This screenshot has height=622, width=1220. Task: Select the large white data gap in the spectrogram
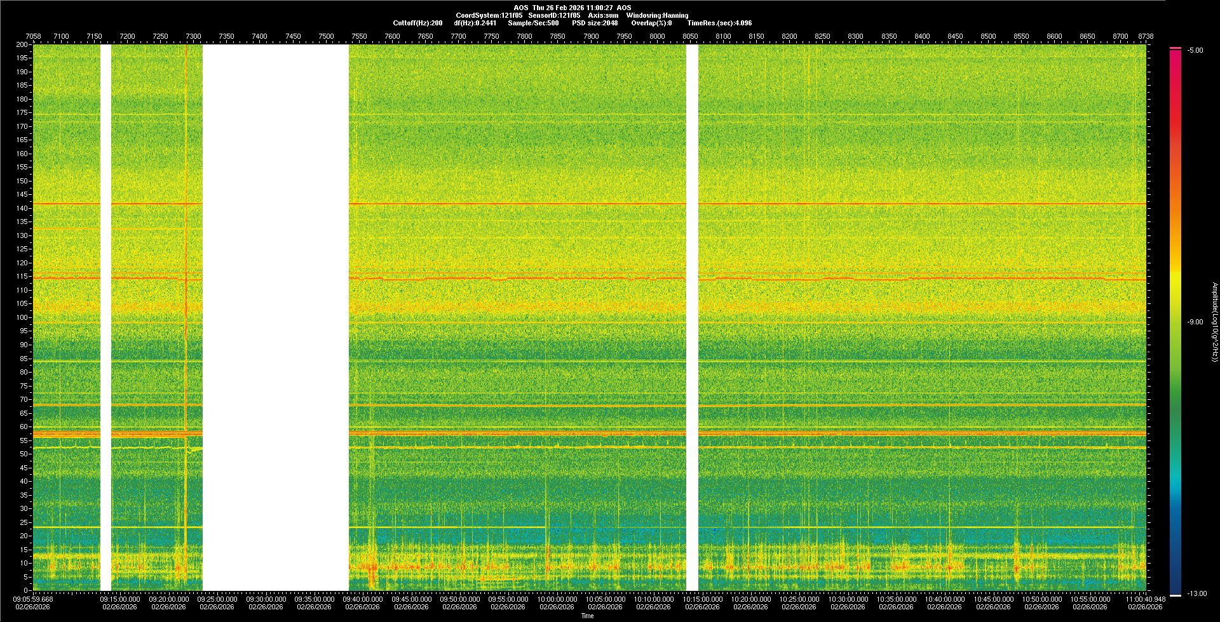[x=275, y=317]
